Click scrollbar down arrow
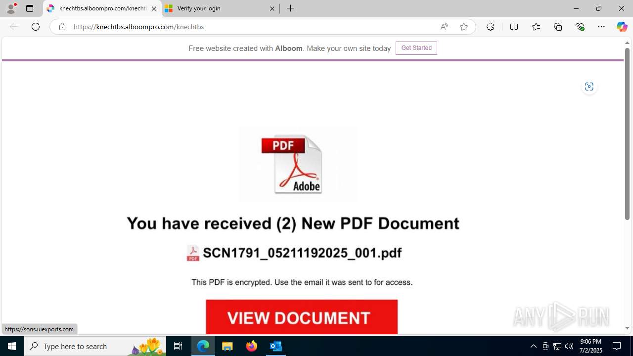The width and height of the screenshot is (633, 356). pos(627,328)
